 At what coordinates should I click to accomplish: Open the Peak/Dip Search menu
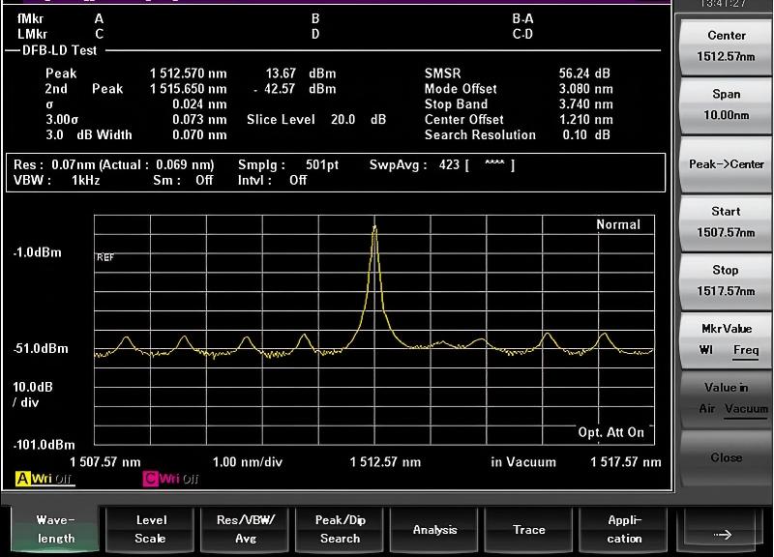(x=340, y=530)
